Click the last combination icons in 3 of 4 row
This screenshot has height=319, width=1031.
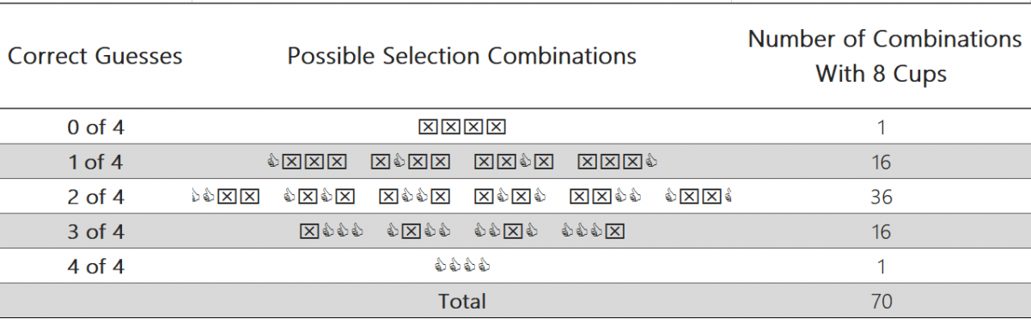click(592, 231)
